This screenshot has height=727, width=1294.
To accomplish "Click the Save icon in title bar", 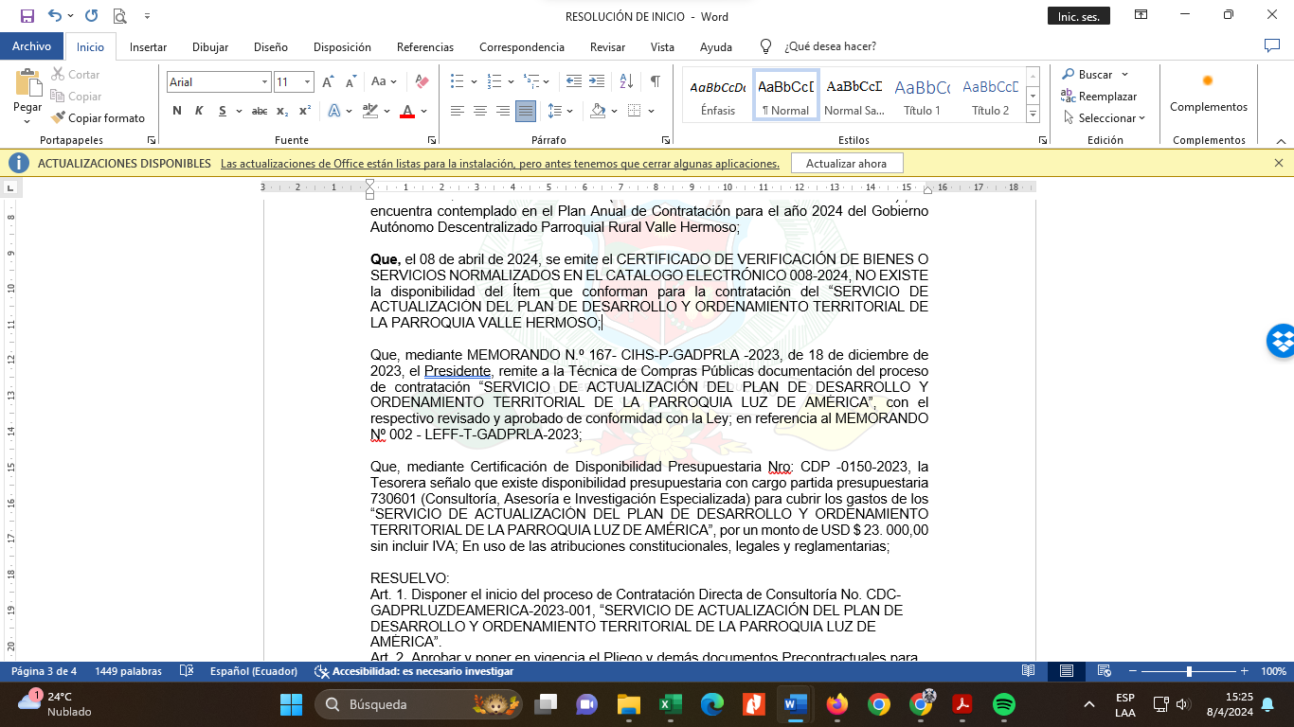I will (x=27, y=16).
